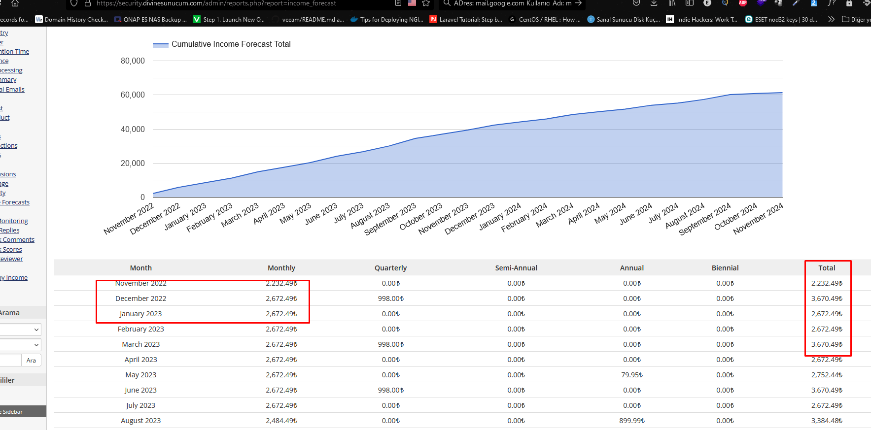Expand the first sidebar search dropdown
Image resolution: width=871 pixels, height=430 pixels.
(x=20, y=330)
